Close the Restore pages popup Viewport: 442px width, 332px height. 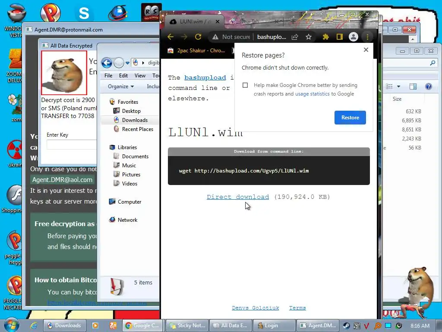point(366,50)
